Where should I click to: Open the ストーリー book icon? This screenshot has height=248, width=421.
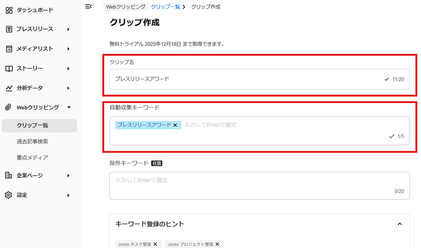[8, 68]
